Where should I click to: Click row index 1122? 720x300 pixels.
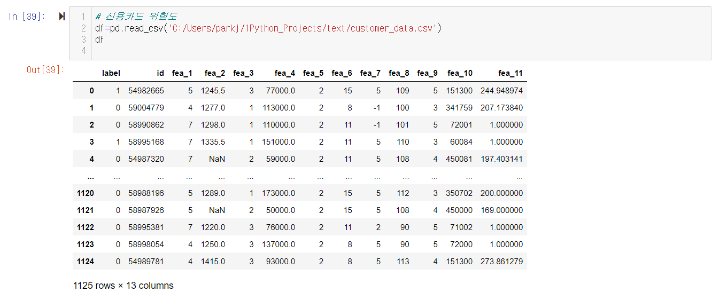pos(86,227)
